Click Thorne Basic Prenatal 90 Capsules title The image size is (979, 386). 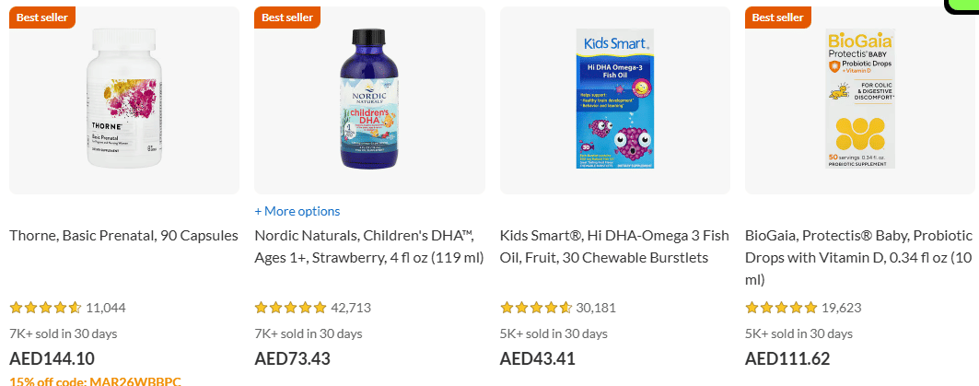(x=123, y=235)
